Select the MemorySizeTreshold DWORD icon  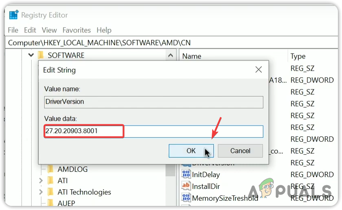point(186,198)
